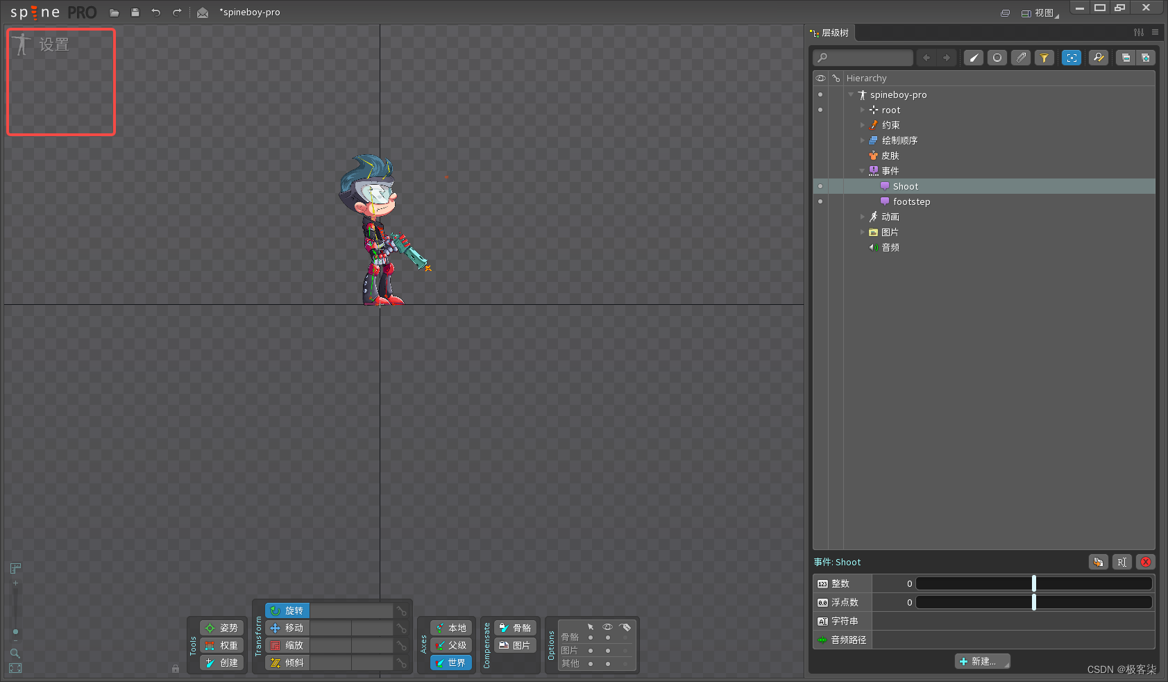Select the 层级树 hierarchy tab

click(x=830, y=33)
